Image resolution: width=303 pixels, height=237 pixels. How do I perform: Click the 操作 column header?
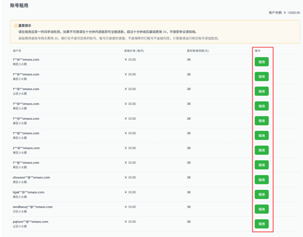[x=258, y=51]
